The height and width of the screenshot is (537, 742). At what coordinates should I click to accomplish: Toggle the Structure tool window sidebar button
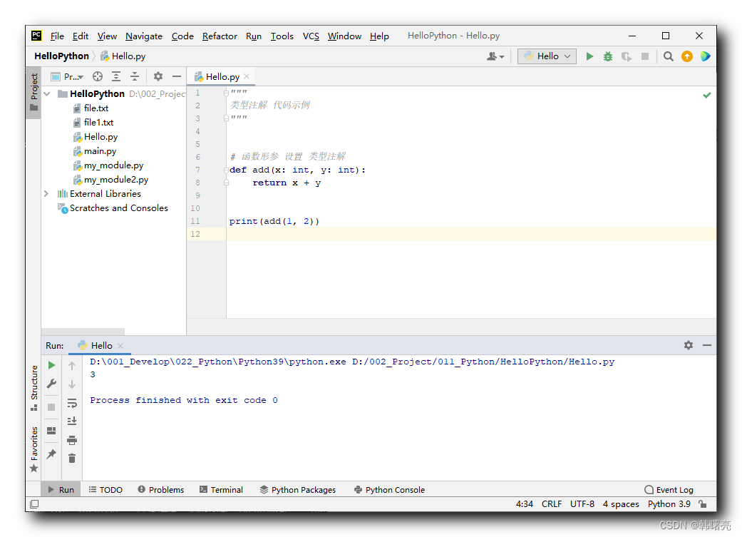34,388
